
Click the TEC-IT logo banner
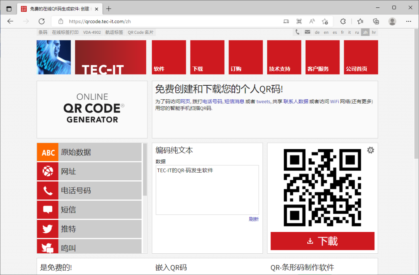pyautogui.click(x=111, y=57)
